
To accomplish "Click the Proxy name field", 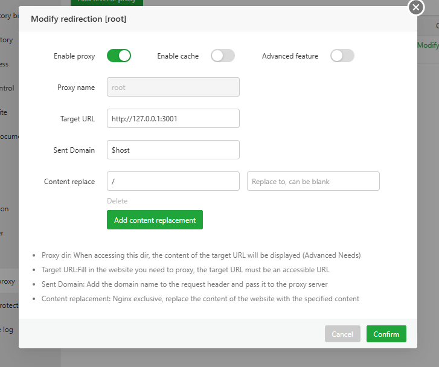I will pos(173,87).
